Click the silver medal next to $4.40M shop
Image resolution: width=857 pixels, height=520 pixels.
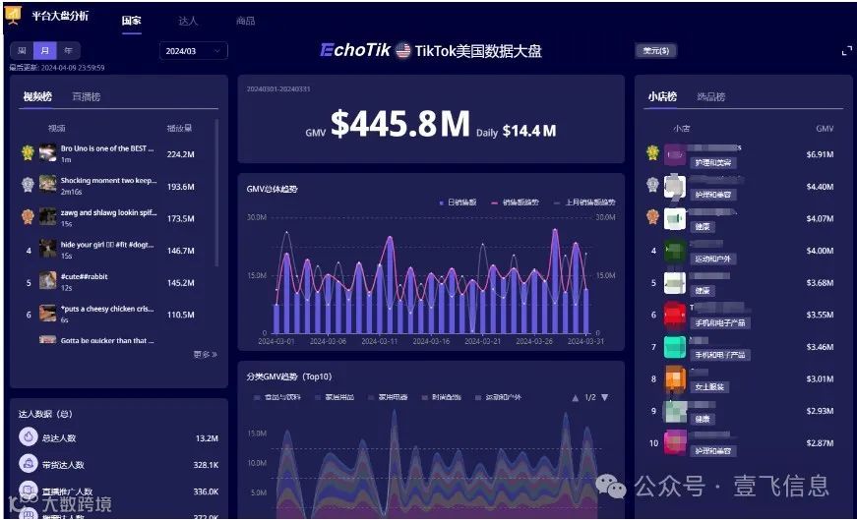pyautogui.click(x=652, y=185)
